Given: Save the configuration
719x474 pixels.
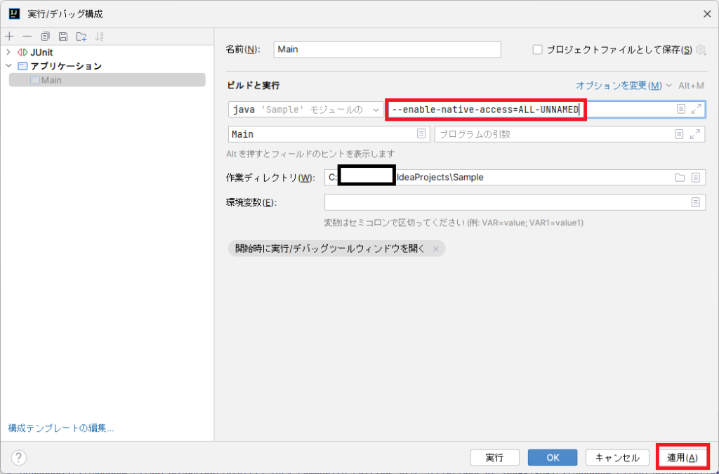Looking at the screenshot, I should (x=63, y=36).
